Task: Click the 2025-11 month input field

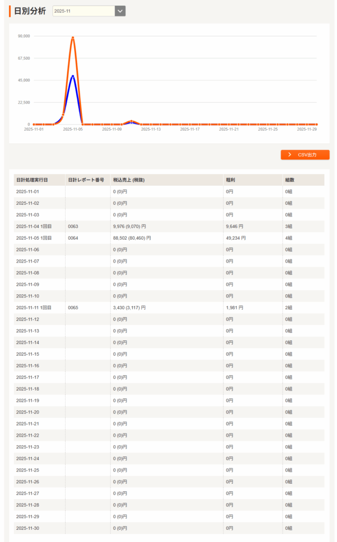Action: coord(84,11)
